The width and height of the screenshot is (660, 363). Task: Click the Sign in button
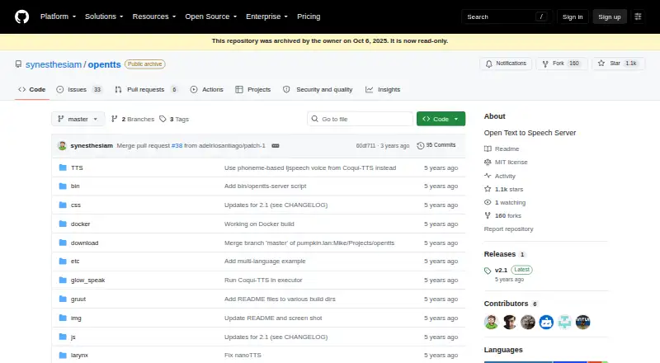point(573,16)
